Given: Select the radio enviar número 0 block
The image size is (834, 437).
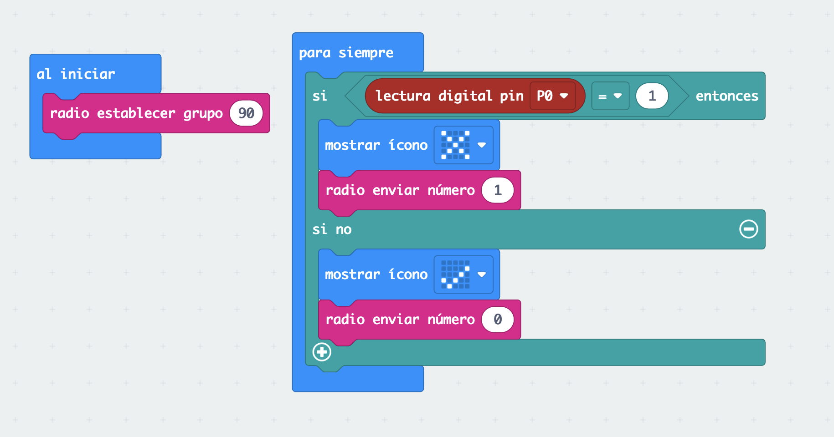Looking at the screenshot, I should [x=401, y=319].
